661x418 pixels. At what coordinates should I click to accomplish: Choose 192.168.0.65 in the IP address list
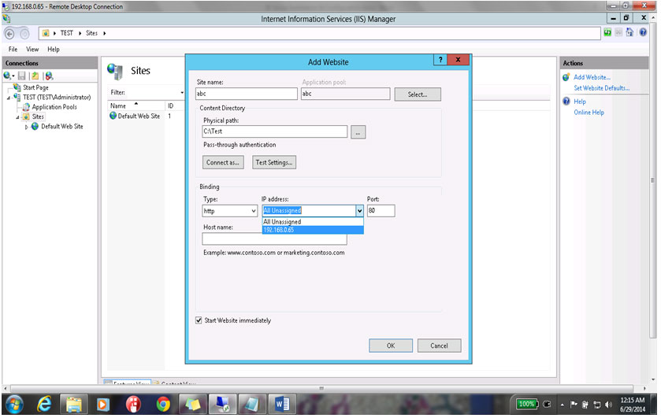click(313, 230)
